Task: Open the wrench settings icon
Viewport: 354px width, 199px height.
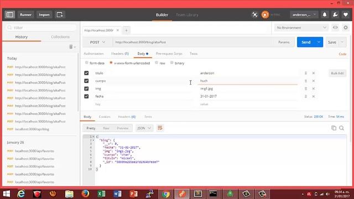Action: pos(335,15)
